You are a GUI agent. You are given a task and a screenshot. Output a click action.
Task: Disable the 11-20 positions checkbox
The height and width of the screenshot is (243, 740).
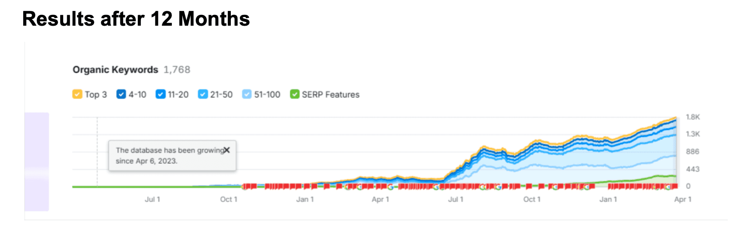(x=161, y=94)
